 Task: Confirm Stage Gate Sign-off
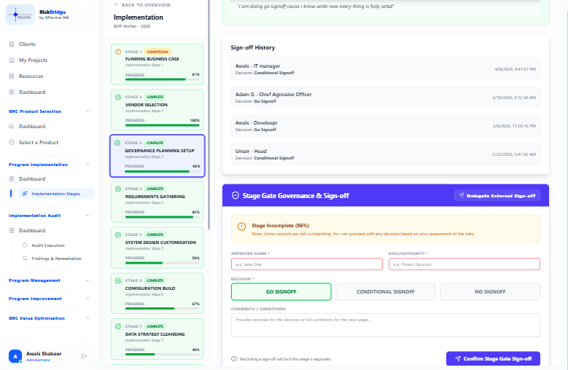tap(493, 358)
